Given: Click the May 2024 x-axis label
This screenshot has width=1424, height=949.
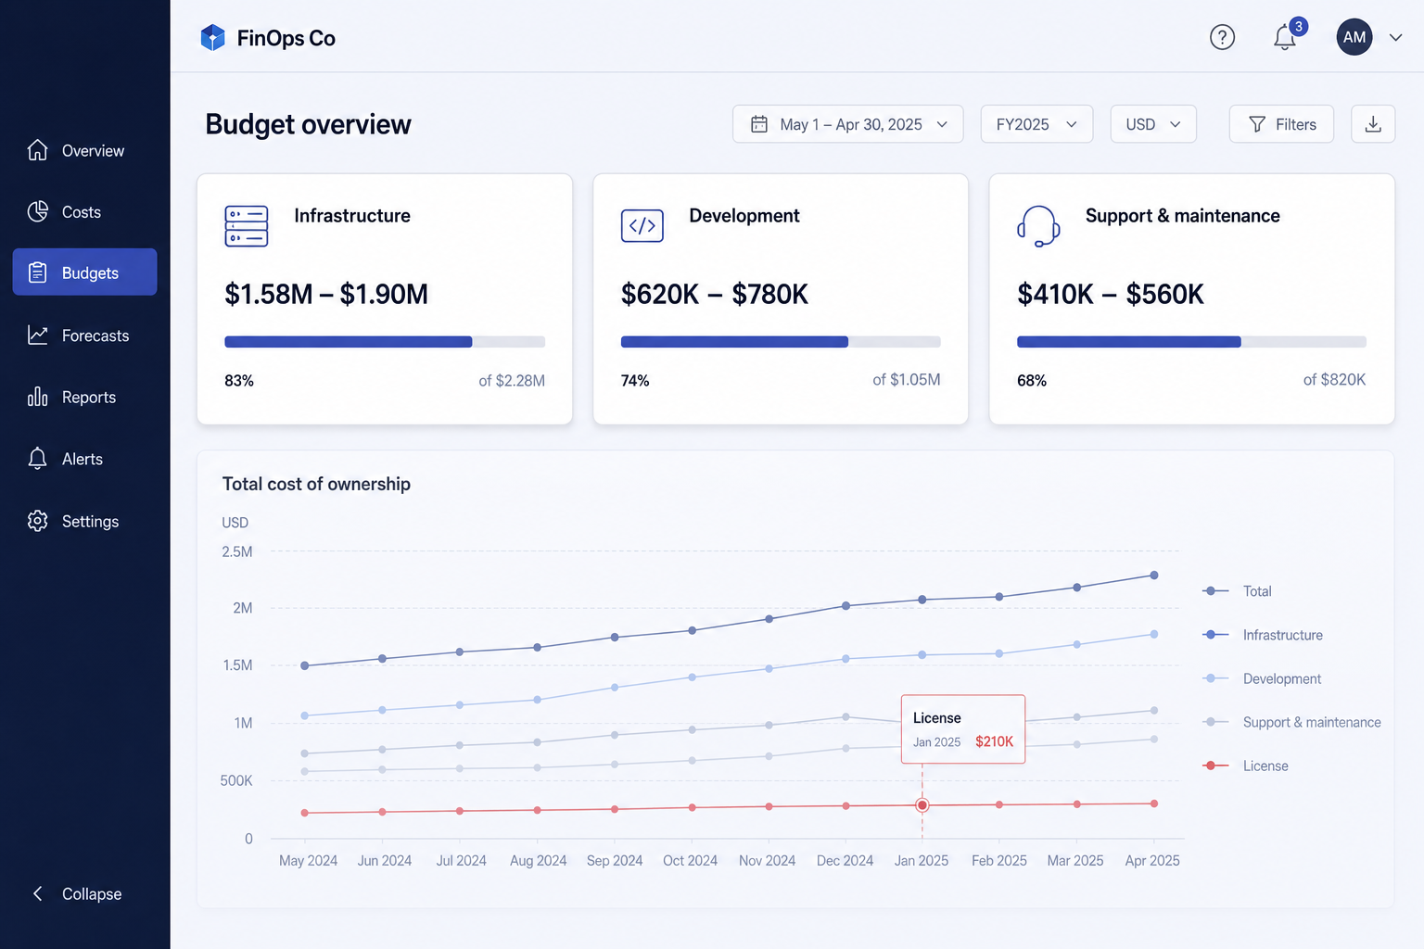Looking at the screenshot, I should 308,861.
